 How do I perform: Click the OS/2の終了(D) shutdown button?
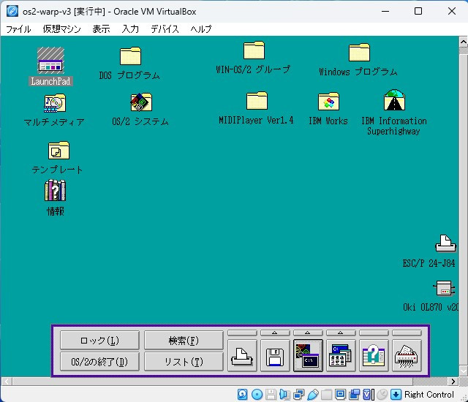[x=99, y=362]
